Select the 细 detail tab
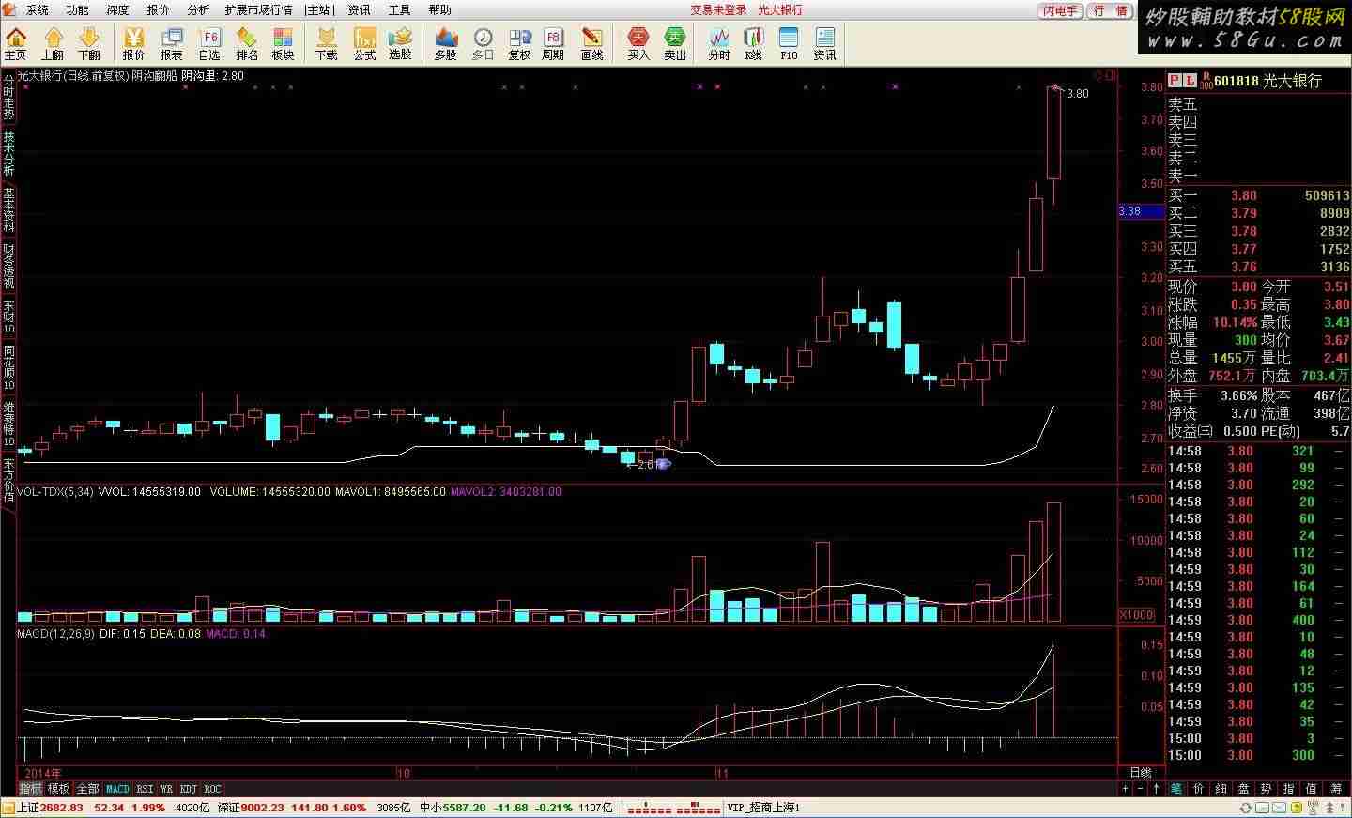 pos(1221,789)
